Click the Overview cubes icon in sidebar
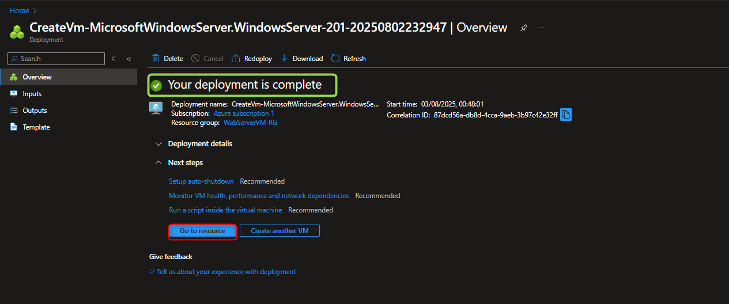This screenshot has height=304, width=729. point(14,77)
